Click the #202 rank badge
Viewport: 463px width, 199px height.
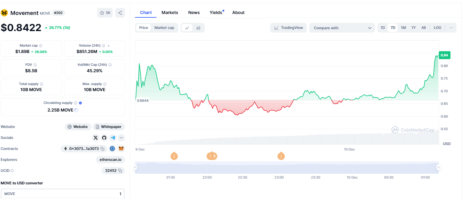(58, 13)
